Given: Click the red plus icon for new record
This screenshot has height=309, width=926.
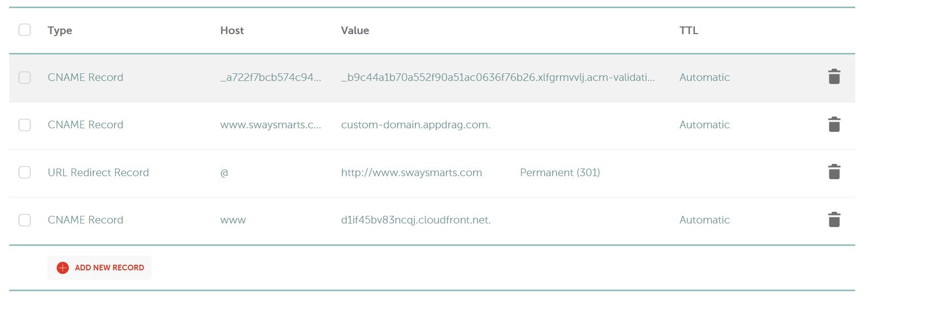Looking at the screenshot, I should (x=63, y=268).
